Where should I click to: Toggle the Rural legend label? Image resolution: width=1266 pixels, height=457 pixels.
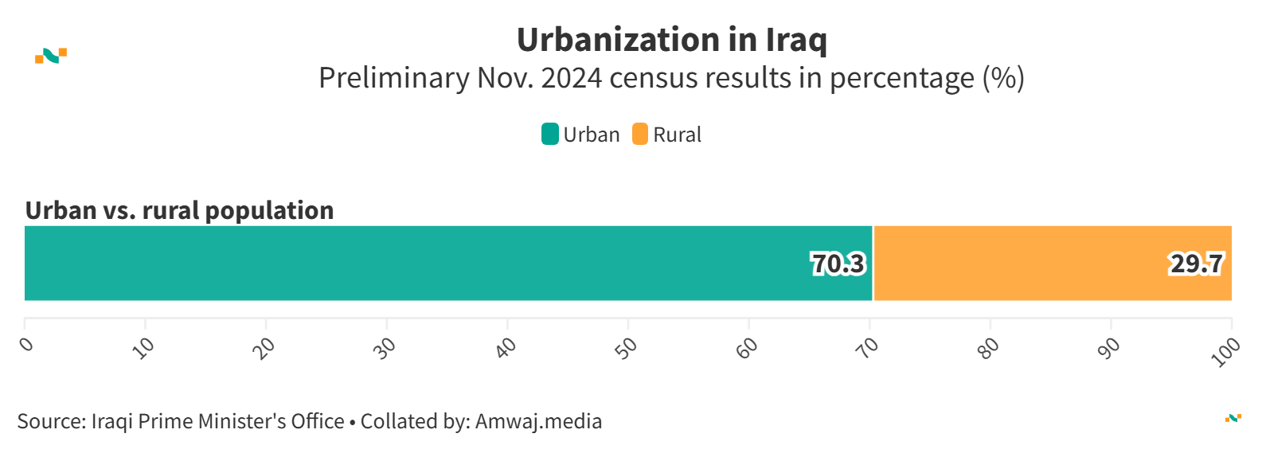pos(678,135)
